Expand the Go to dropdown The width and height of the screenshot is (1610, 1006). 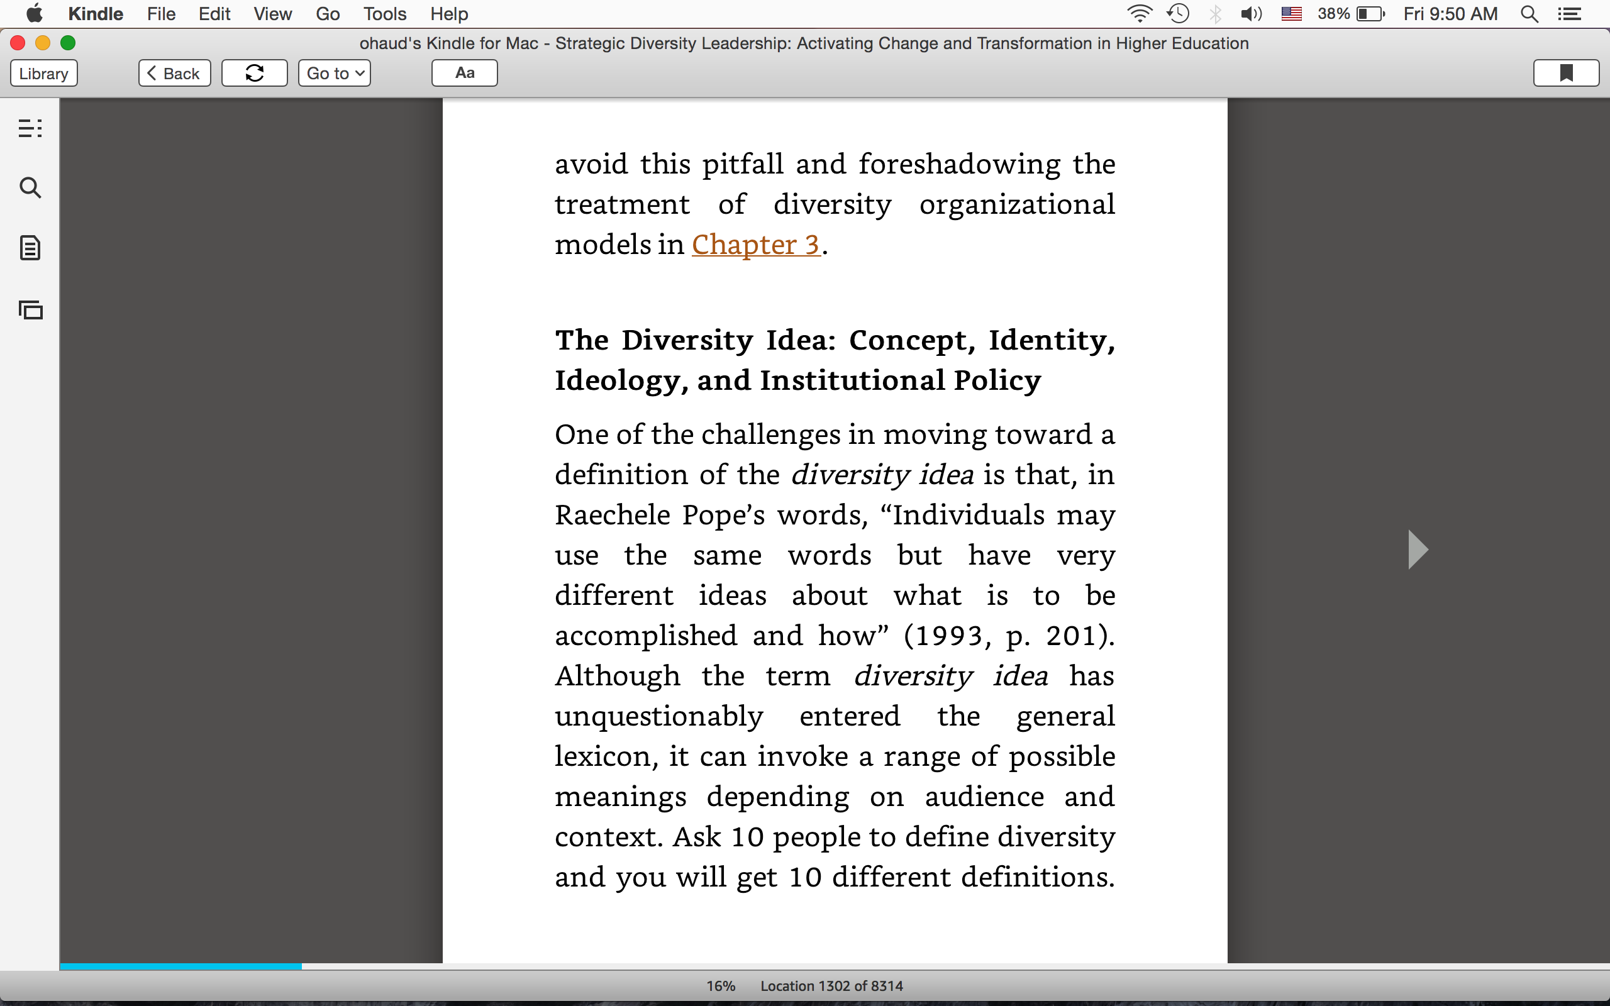tap(334, 73)
